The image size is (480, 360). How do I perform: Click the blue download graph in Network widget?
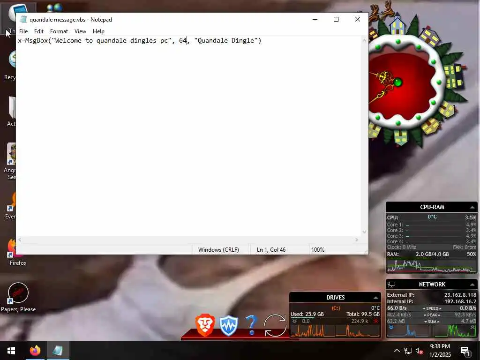point(408,331)
